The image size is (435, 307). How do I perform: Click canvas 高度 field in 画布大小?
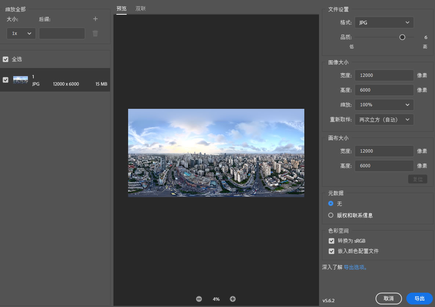(384, 166)
